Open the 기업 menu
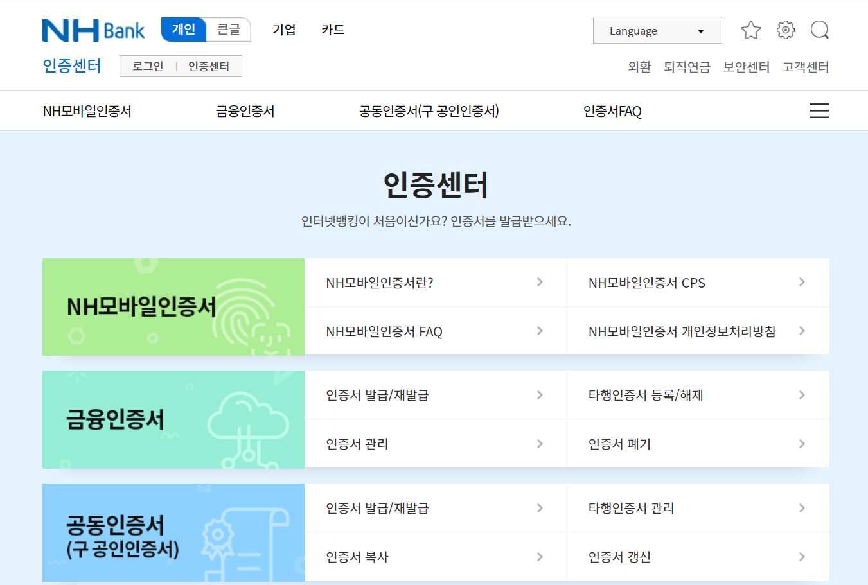 284,30
